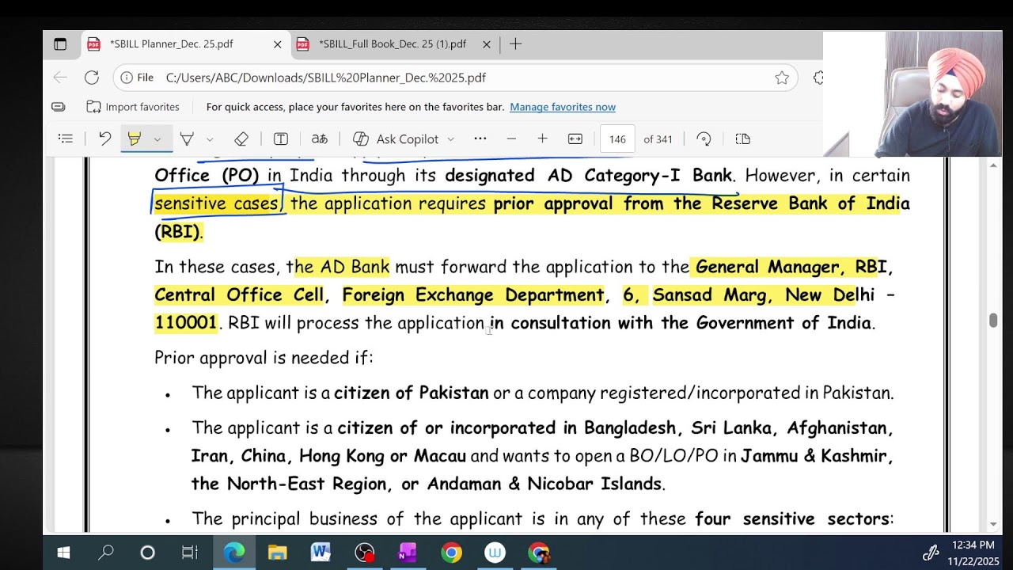The height and width of the screenshot is (570, 1013).
Task: Click the Import favorites button
Action: coord(133,107)
